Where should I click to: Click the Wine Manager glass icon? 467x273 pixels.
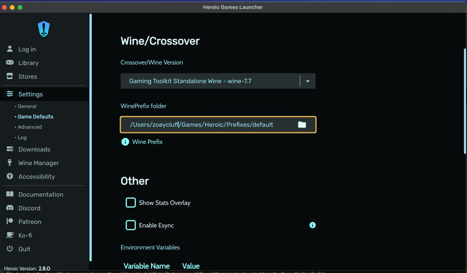click(10, 163)
